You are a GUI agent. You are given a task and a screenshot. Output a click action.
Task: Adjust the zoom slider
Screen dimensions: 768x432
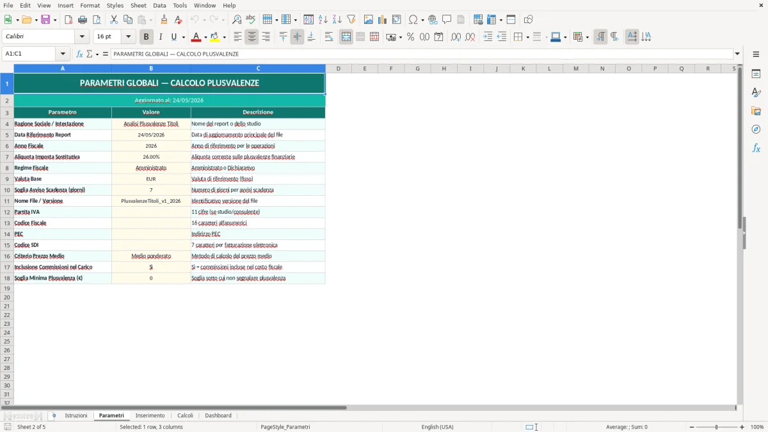[x=716, y=427]
